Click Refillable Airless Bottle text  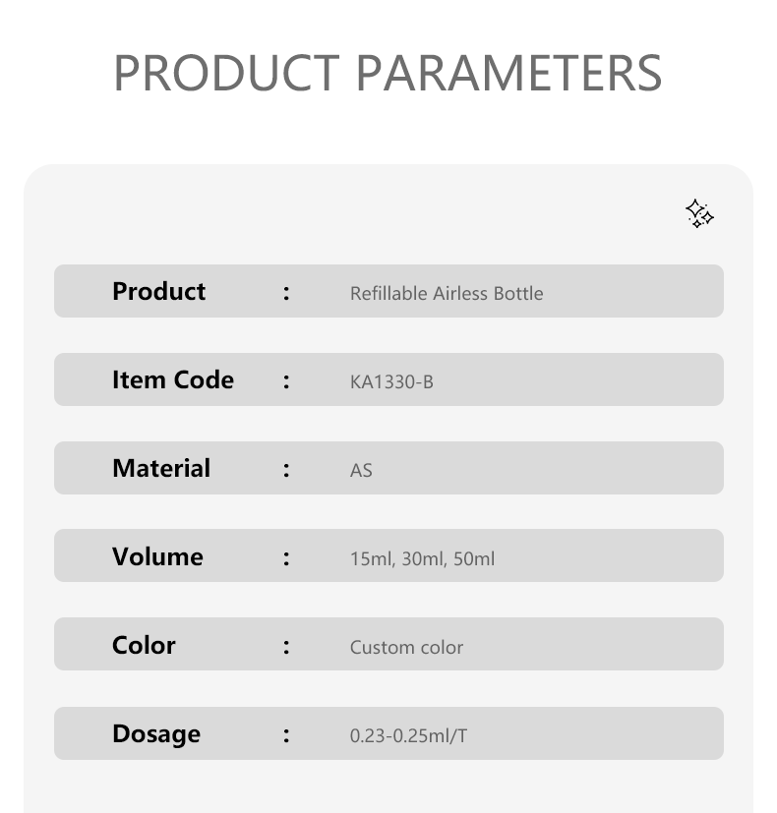(447, 294)
